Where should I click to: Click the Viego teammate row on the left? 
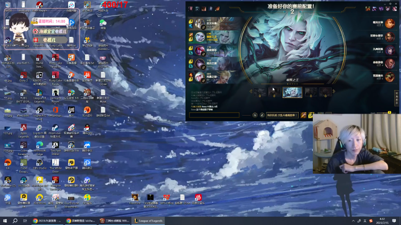click(215, 37)
